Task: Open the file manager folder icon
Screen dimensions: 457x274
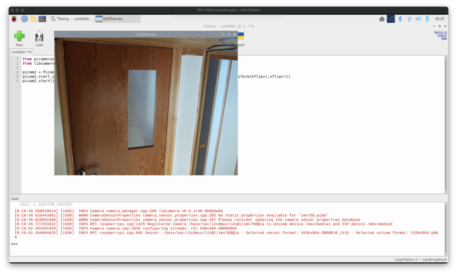Action: tap(33, 19)
